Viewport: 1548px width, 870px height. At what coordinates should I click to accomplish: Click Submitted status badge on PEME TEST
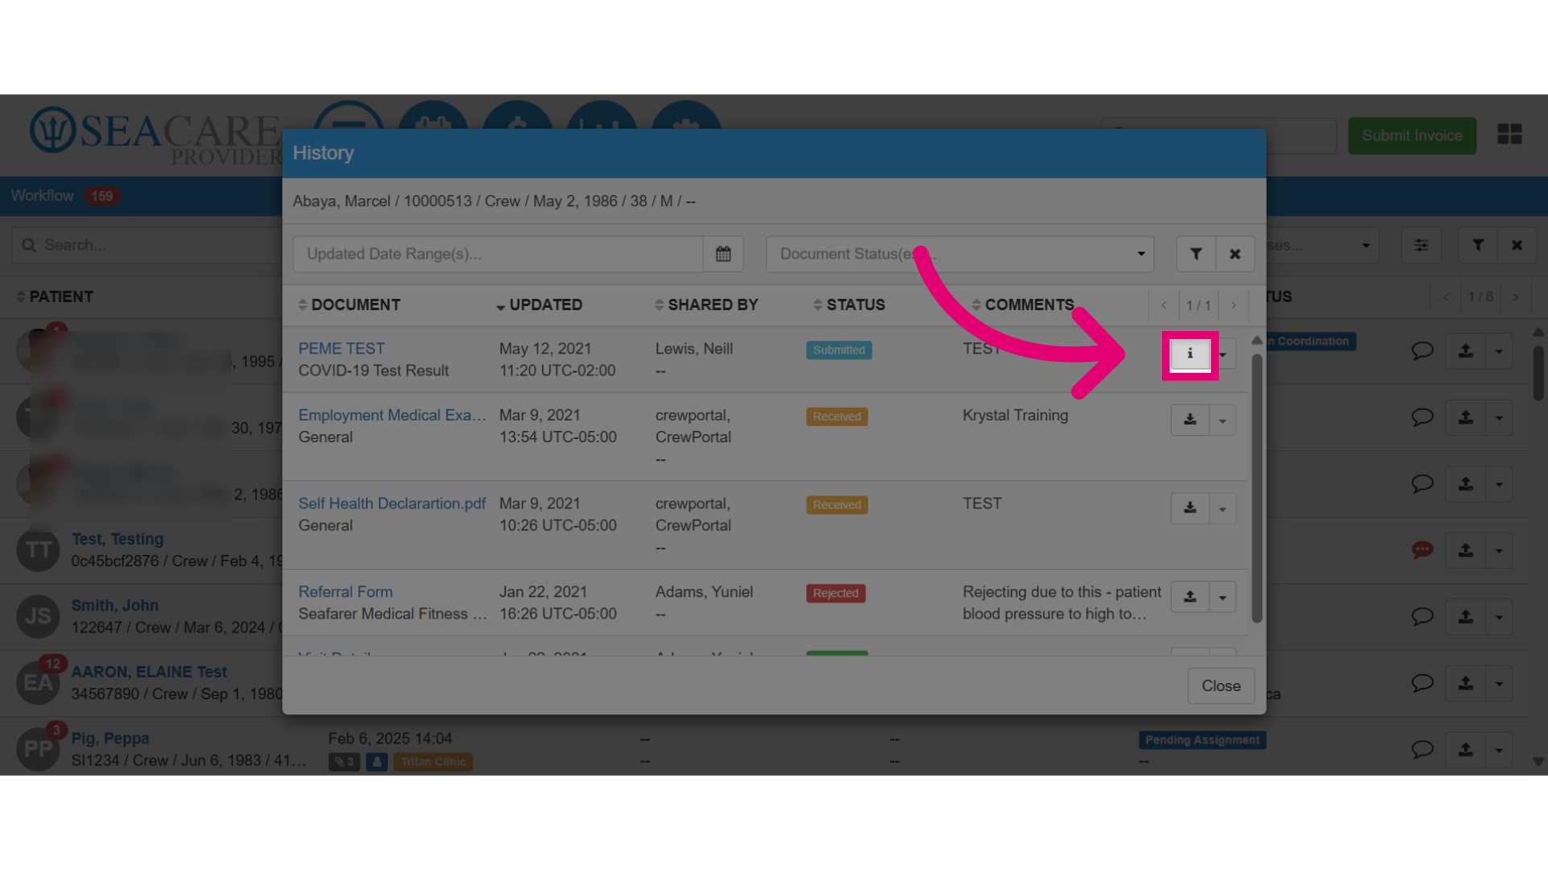(838, 350)
